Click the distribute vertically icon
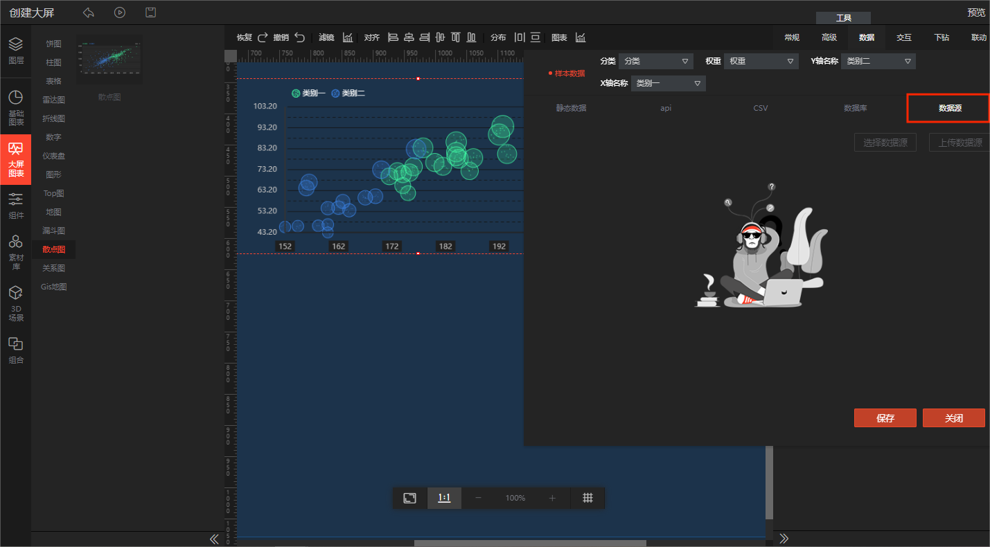 click(x=536, y=37)
